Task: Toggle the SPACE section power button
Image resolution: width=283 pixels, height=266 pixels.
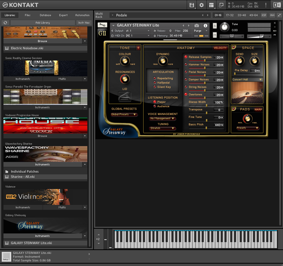Action: [x=234, y=47]
